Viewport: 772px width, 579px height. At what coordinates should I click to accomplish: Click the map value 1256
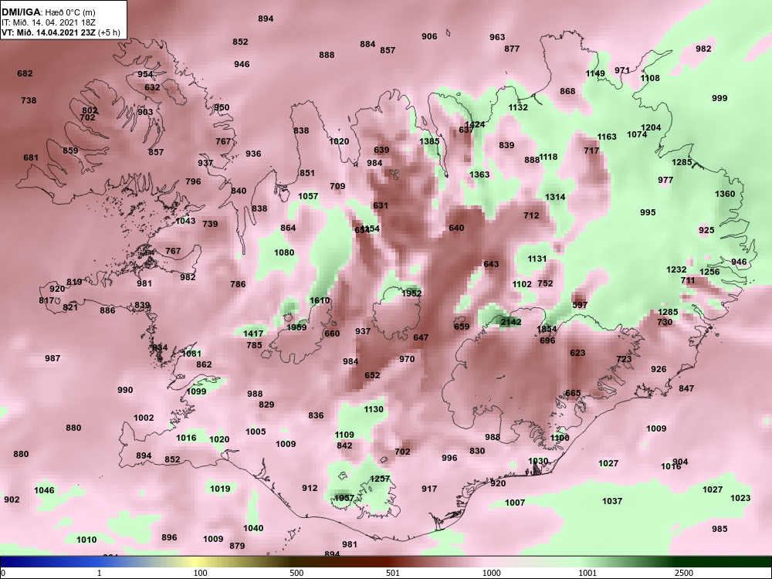point(709,272)
